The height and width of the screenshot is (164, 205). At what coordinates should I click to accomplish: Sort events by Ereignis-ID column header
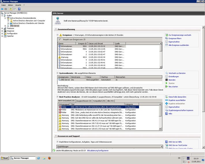[81, 44]
